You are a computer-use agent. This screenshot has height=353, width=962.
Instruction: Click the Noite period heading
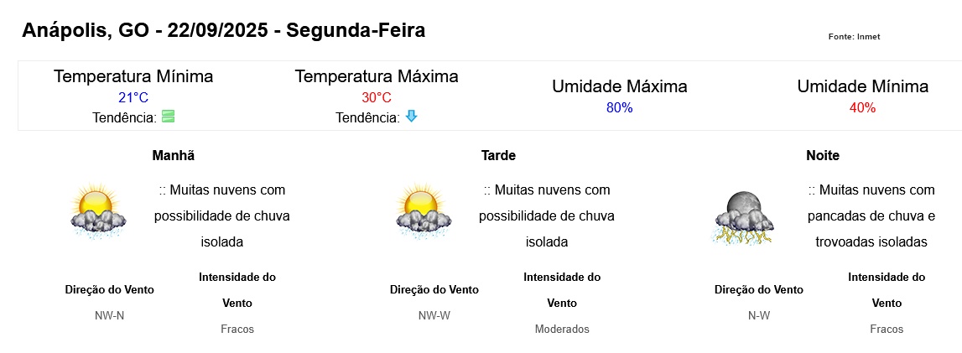823,156
